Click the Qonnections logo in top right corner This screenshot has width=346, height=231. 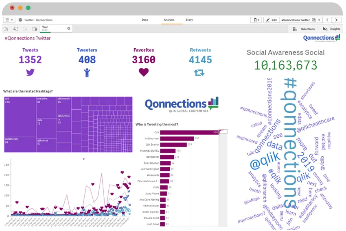(x=322, y=38)
